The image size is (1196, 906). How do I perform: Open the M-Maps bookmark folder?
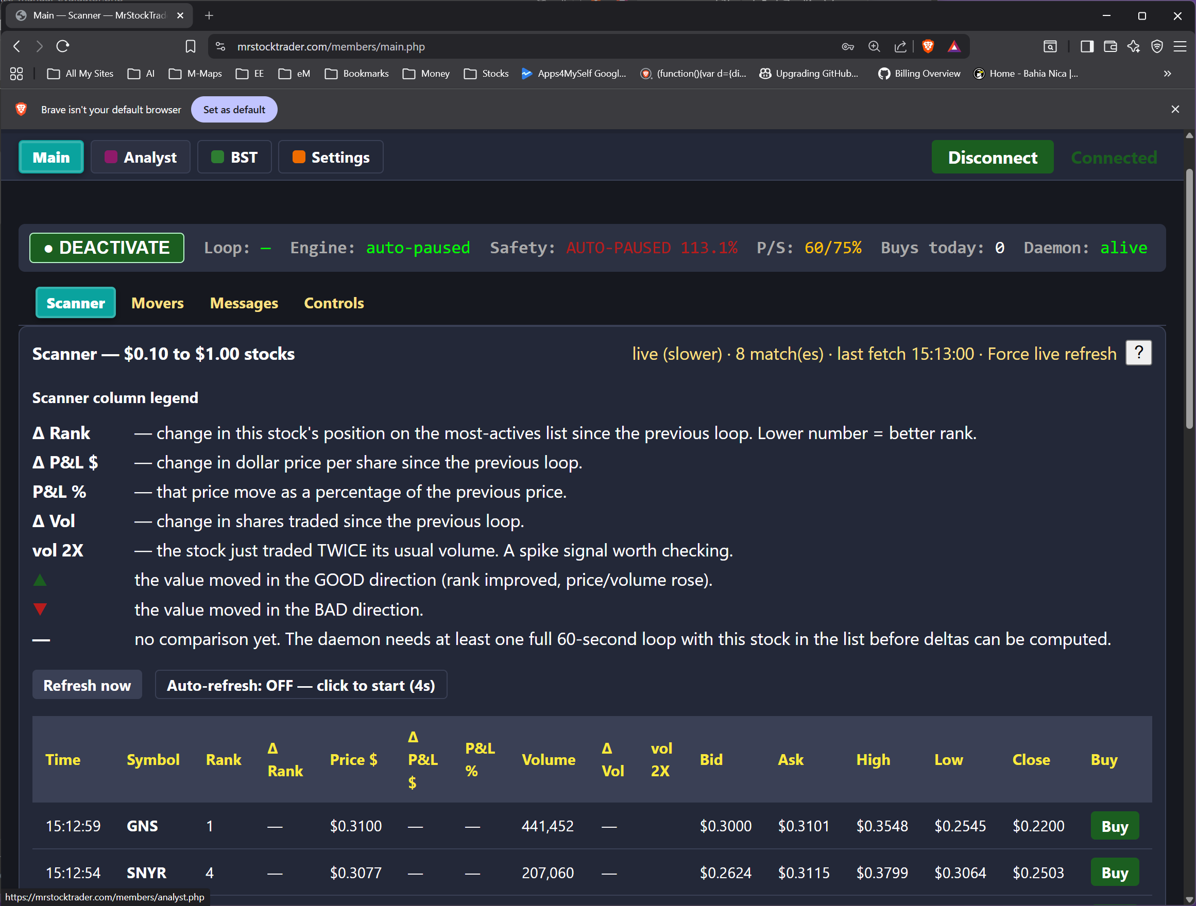pyautogui.click(x=195, y=74)
